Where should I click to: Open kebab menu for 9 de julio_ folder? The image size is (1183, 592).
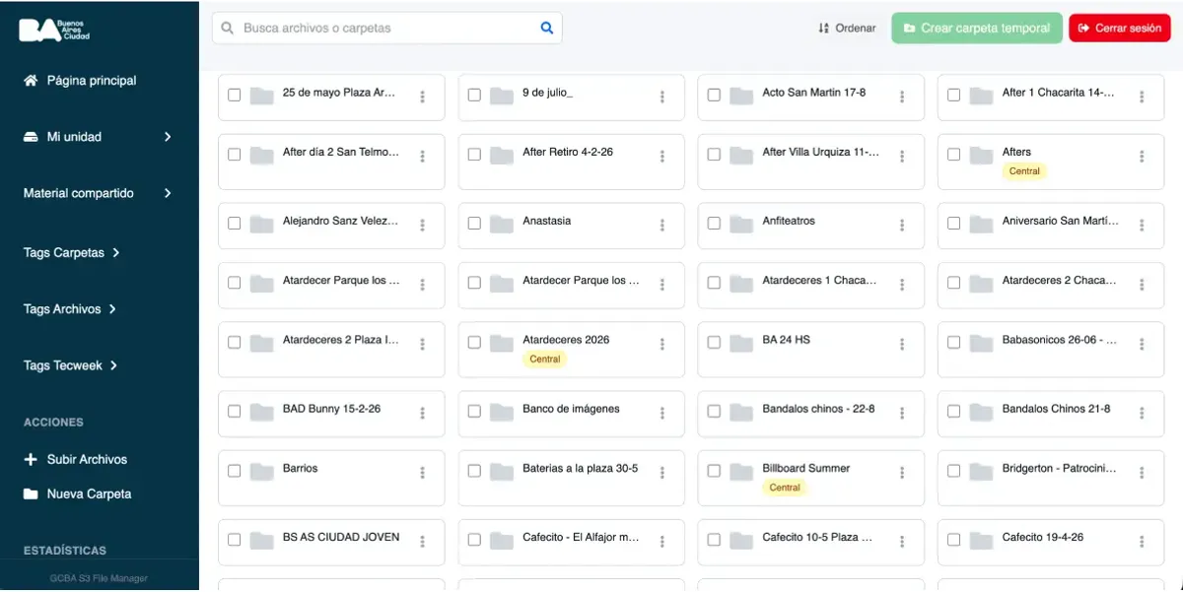tap(662, 97)
